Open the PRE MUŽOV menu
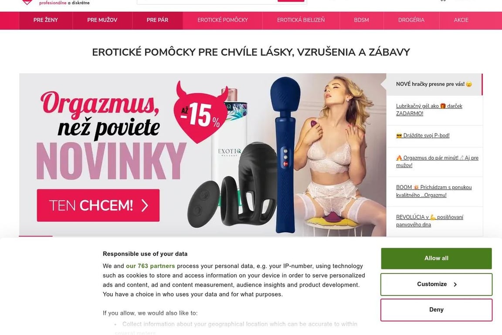This screenshot has width=502, height=335. point(102,20)
